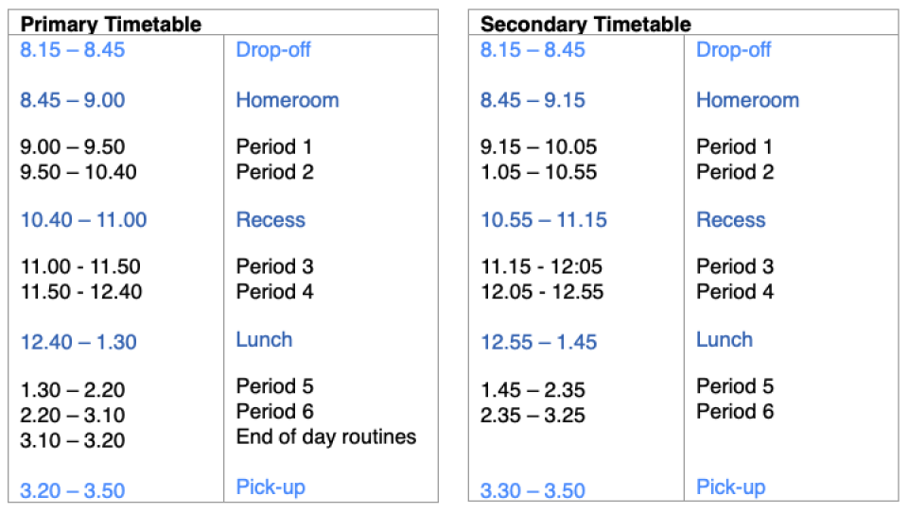908x513 pixels.
Task: Click the 3.30 – 3.50 pick-up time
Action: [533, 490]
